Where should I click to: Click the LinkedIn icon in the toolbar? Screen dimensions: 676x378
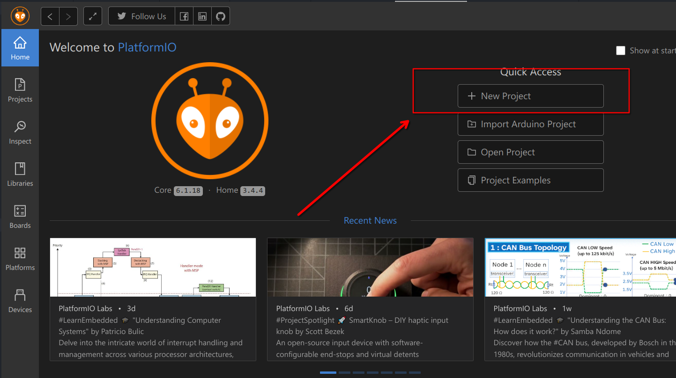202,16
